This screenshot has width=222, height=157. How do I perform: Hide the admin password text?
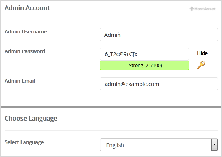202,53
